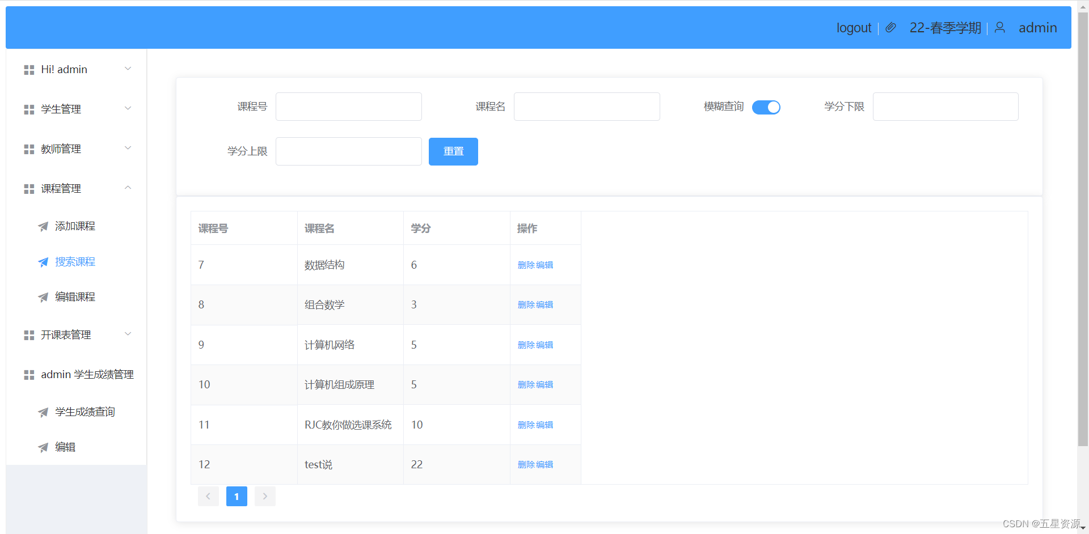Focus the 学分上限 input field
This screenshot has height=534, width=1089.
coord(349,151)
